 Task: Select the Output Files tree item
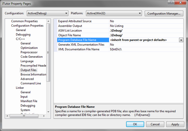pos(28,70)
